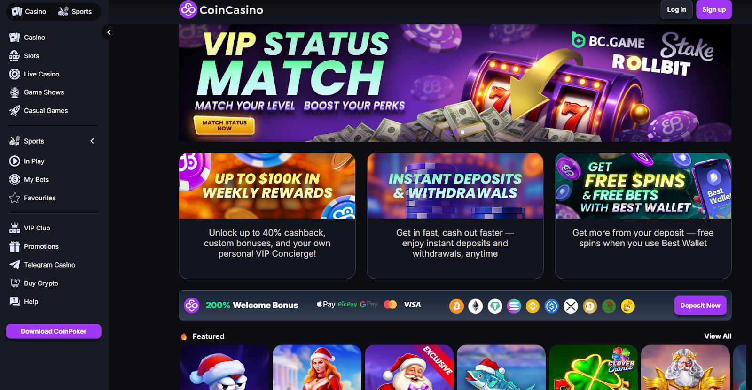Expand the Sports submenu chevron

[92, 141]
